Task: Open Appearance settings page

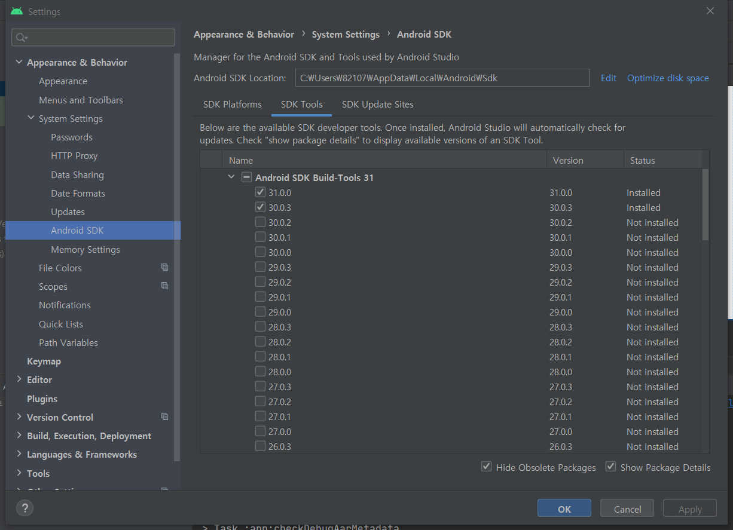Action: tap(63, 81)
